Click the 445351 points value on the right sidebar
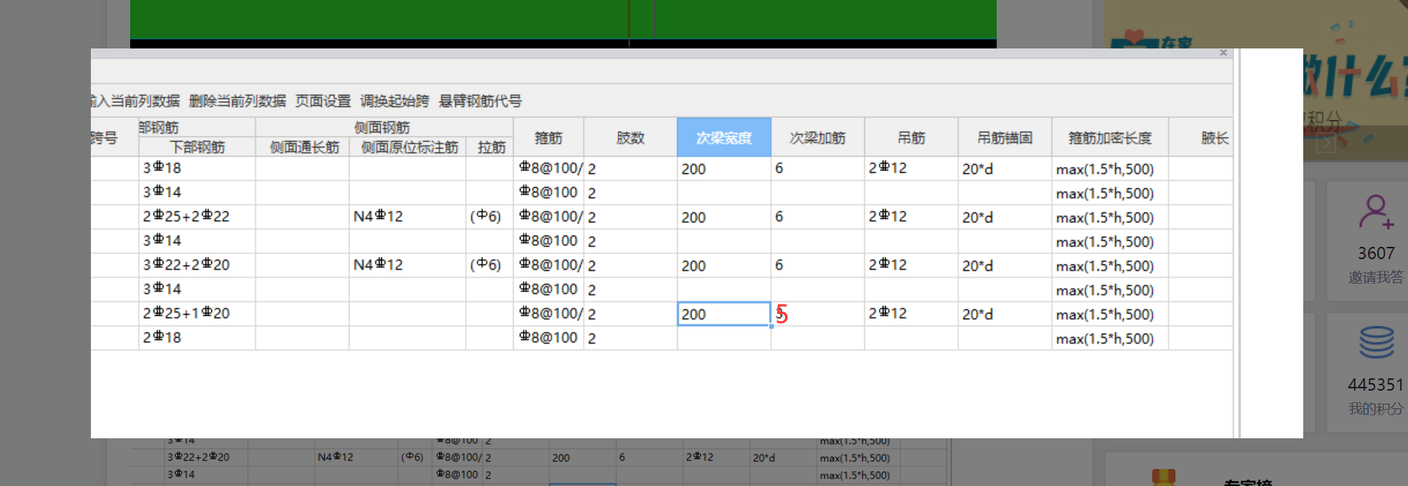Image resolution: width=1408 pixels, height=486 pixels. (x=1376, y=384)
